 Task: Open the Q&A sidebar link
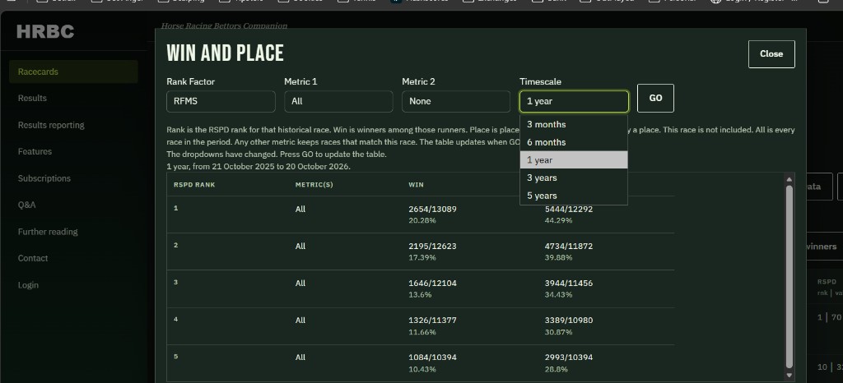27,205
